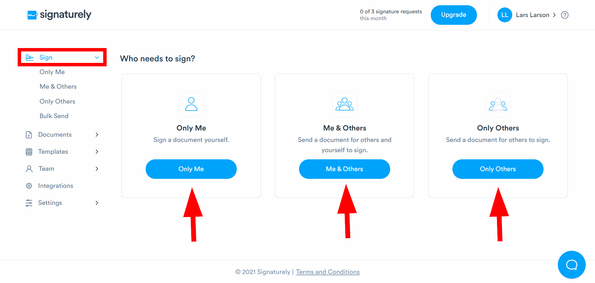
Task: Select Bulk Send from the sidebar
Action: tap(54, 116)
